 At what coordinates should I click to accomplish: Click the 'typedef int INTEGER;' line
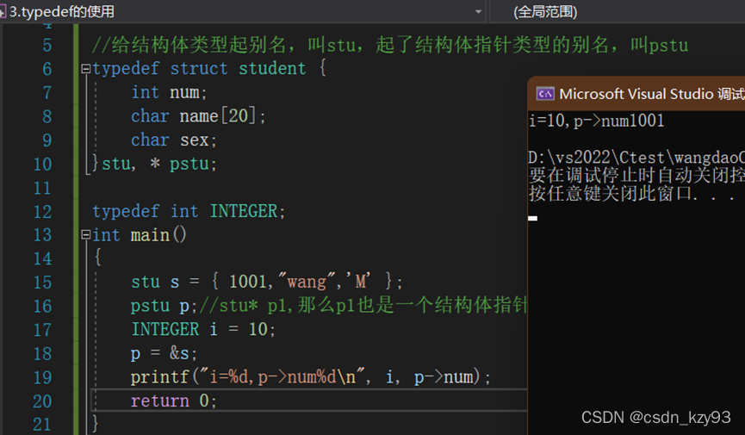pos(189,211)
